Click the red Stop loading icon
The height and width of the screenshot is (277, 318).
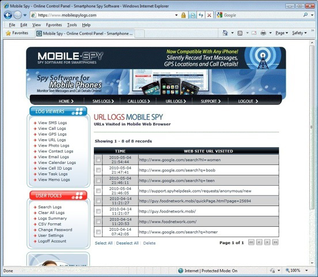point(209,15)
